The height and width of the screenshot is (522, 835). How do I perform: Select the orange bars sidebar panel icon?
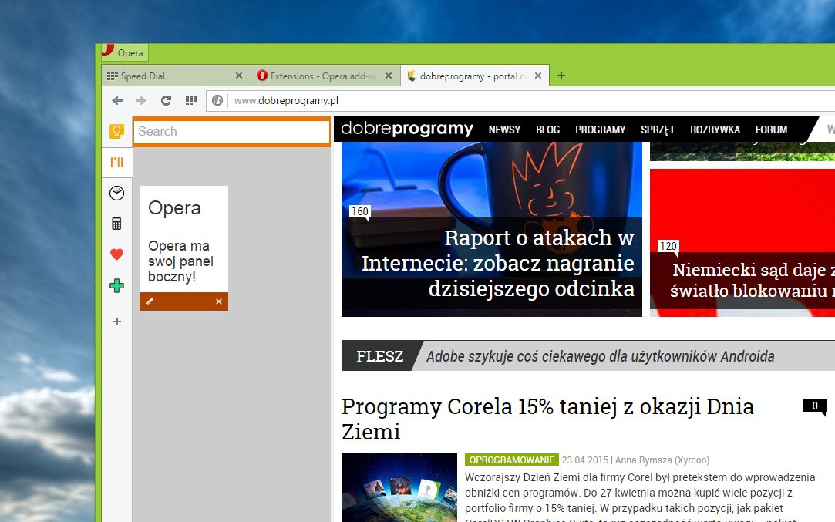coord(116,162)
